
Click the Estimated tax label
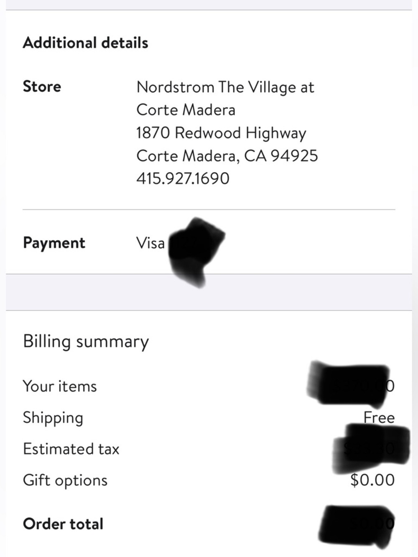click(x=71, y=449)
